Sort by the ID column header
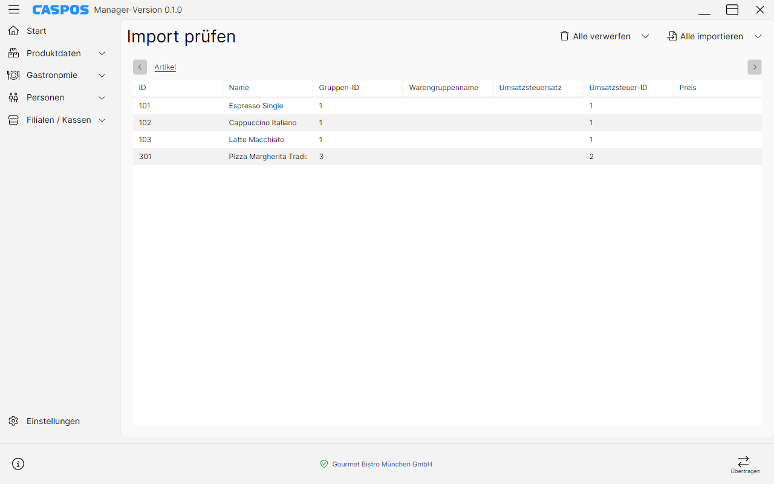This screenshot has width=774, height=484. (x=178, y=88)
